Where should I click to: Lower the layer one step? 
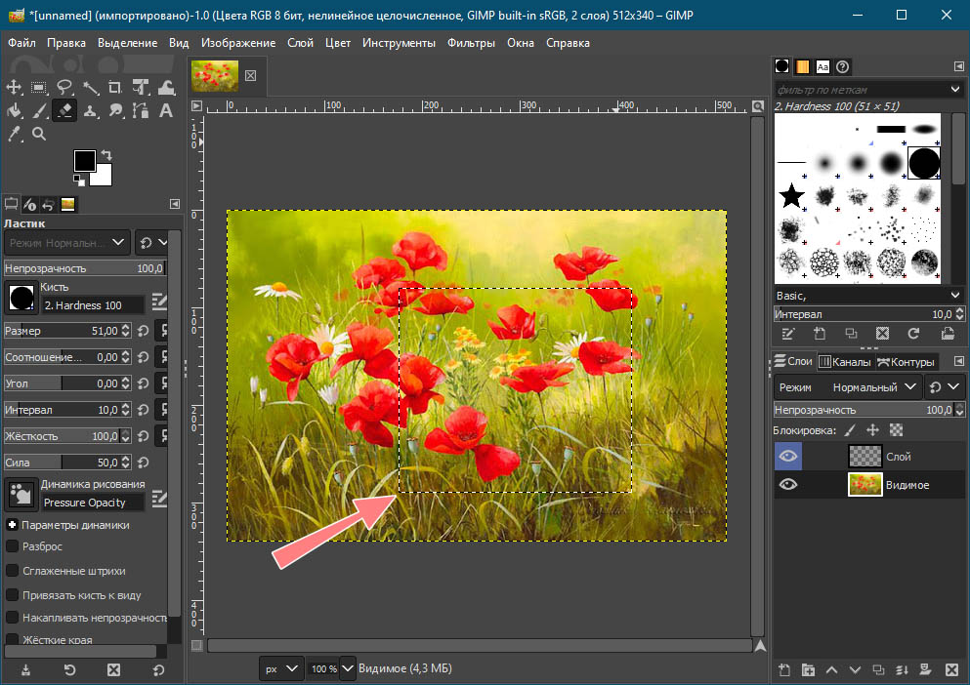point(855,669)
